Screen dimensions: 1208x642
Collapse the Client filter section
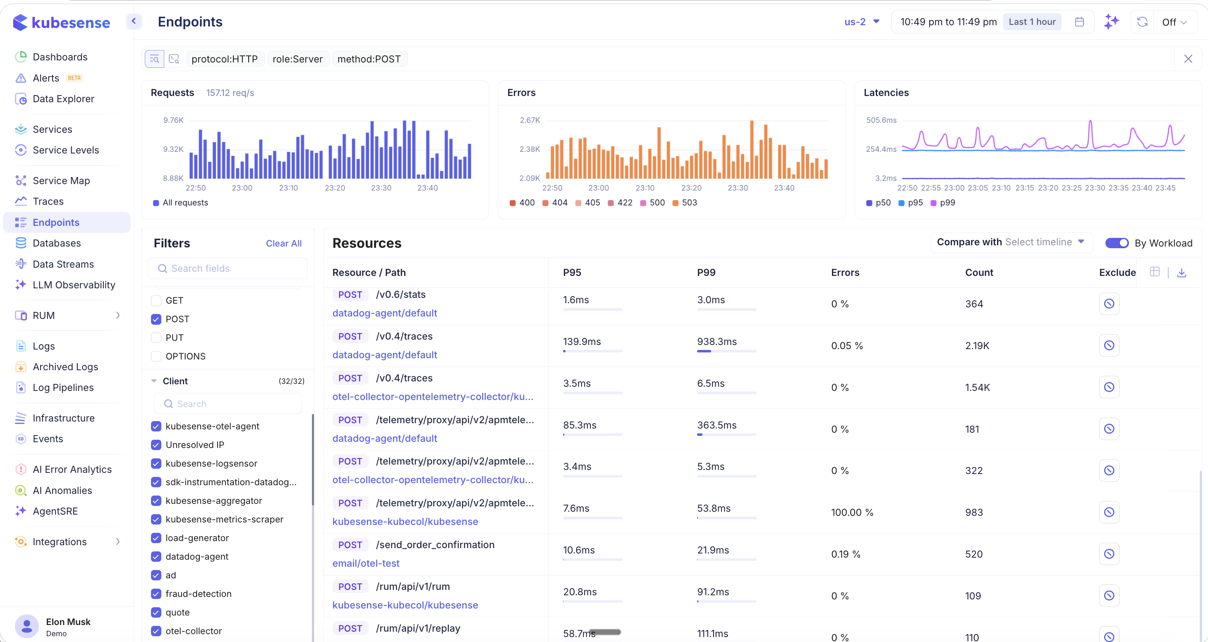(155, 381)
